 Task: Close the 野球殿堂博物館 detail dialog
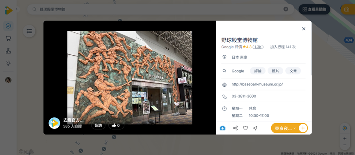tap(304, 29)
